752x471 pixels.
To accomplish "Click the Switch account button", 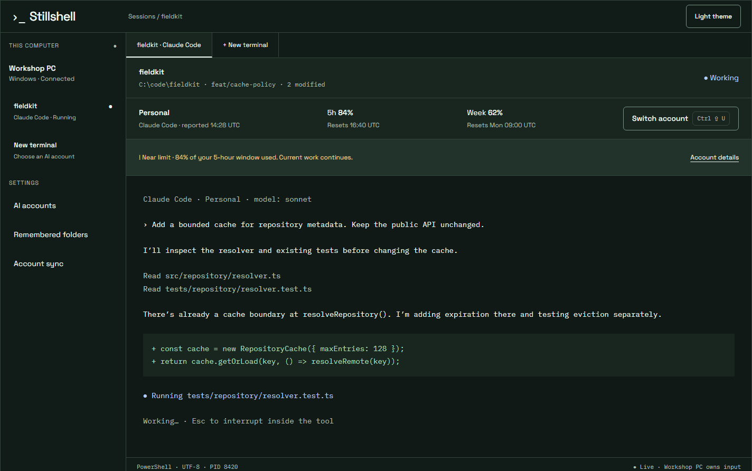I will [681, 118].
